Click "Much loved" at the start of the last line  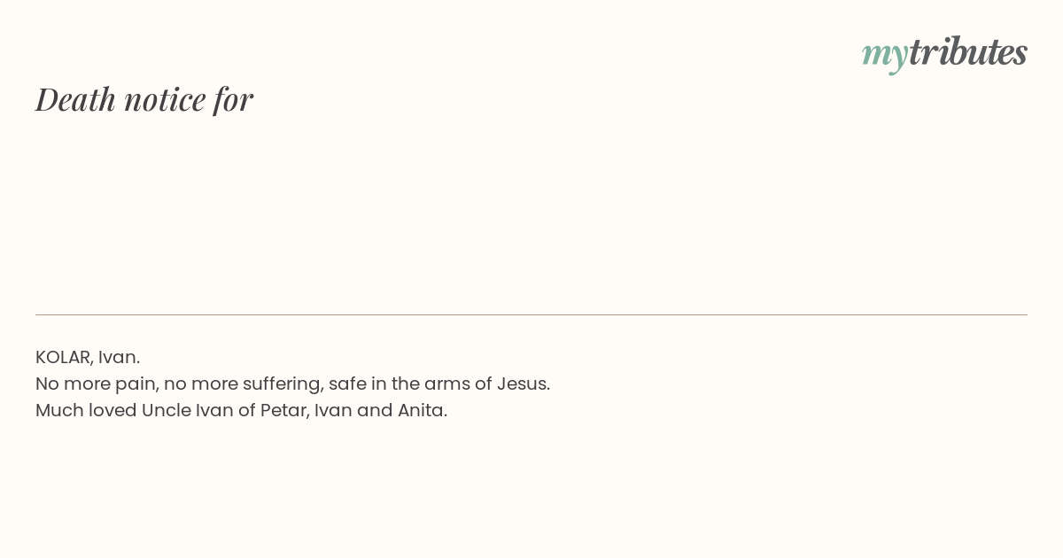[86, 410]
